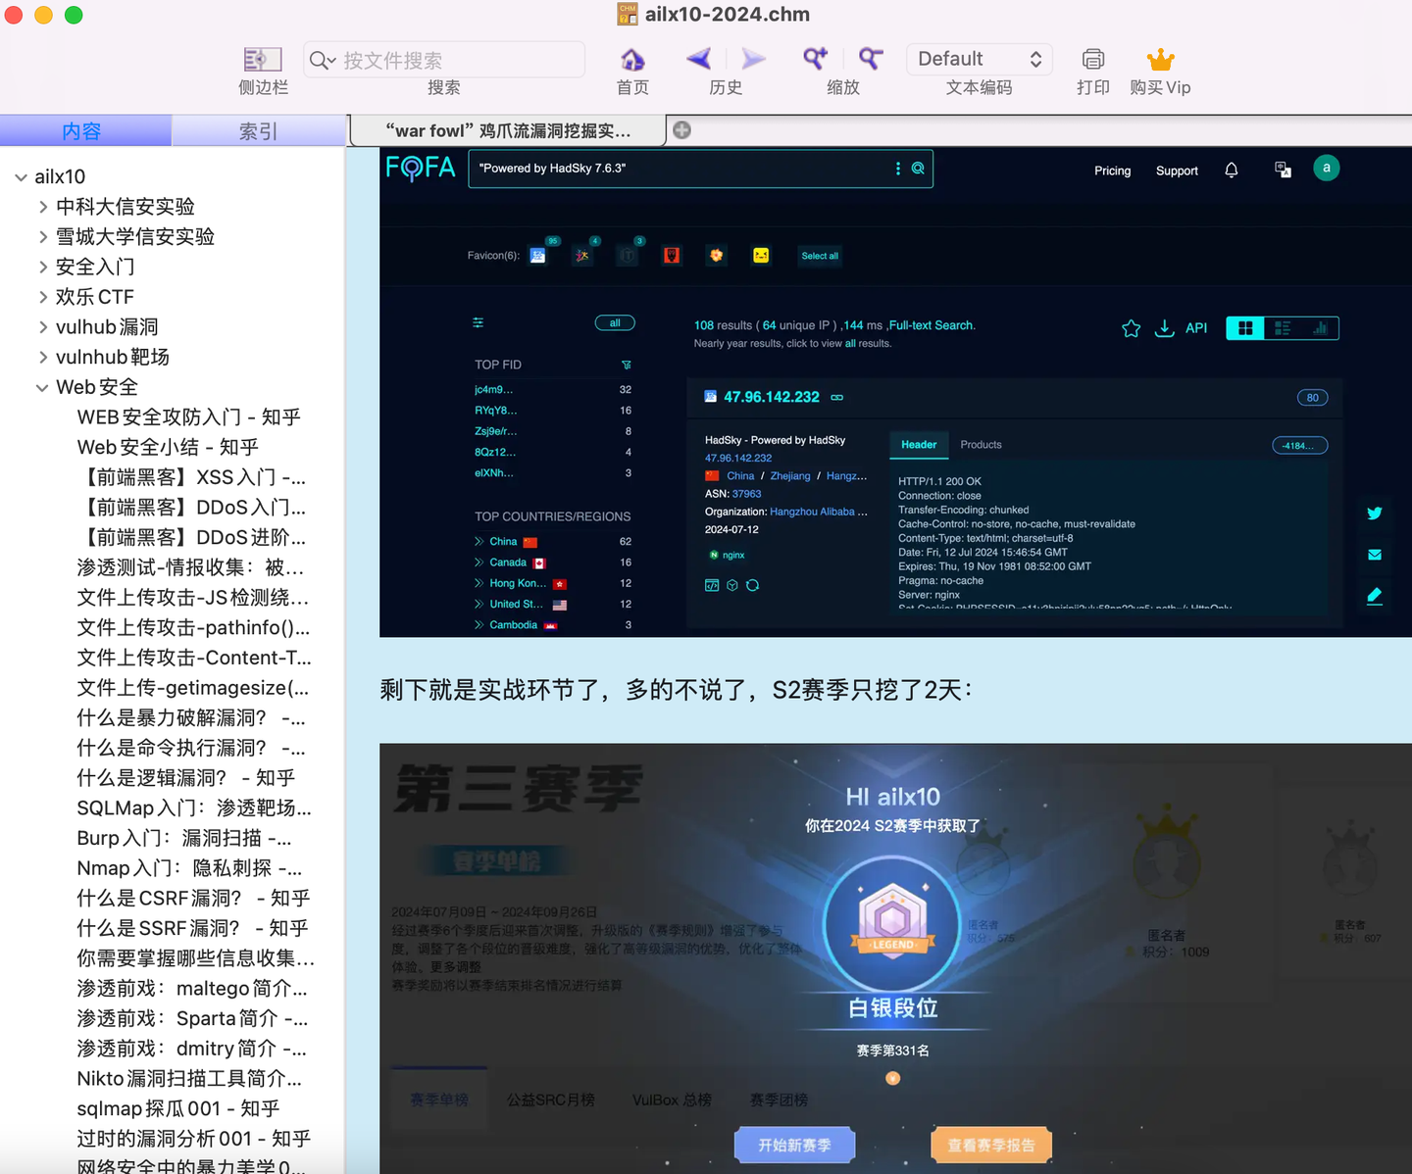Go back using the blue history arrow
Viewport: 1412px width, 1174px height.
[699, 59]
